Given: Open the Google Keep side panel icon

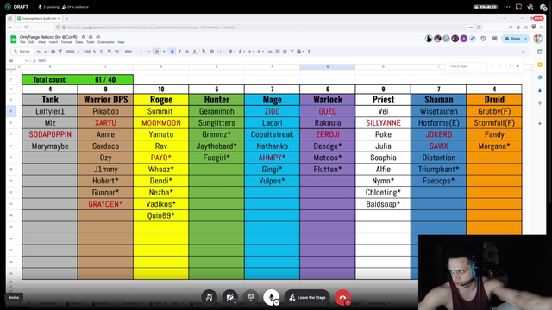Looking at the screenshot, I should [540, 65].
